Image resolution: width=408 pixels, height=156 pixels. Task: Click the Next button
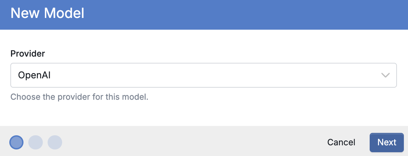[x=387, y=142]
